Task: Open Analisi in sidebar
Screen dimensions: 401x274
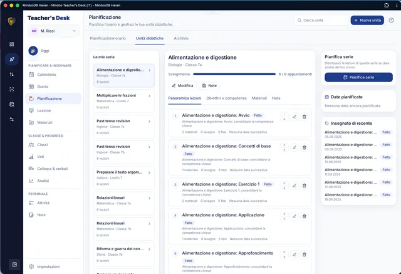Action: [53, 181]
